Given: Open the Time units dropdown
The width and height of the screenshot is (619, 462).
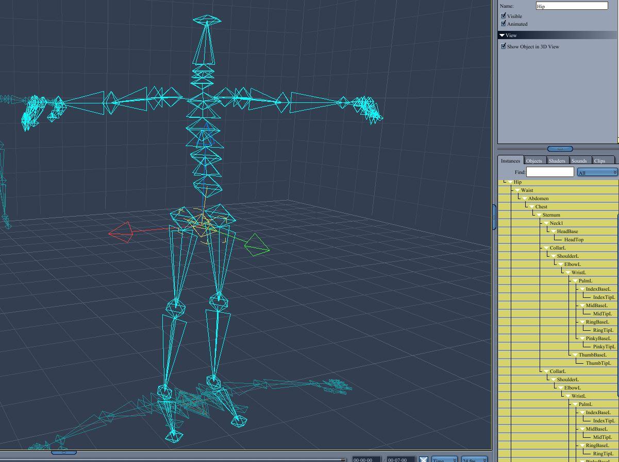Looking at the screenshot, I should click(444, 459).
